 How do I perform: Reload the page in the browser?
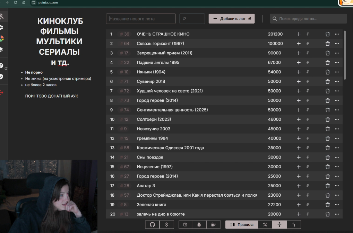click(x=16, y=2)
